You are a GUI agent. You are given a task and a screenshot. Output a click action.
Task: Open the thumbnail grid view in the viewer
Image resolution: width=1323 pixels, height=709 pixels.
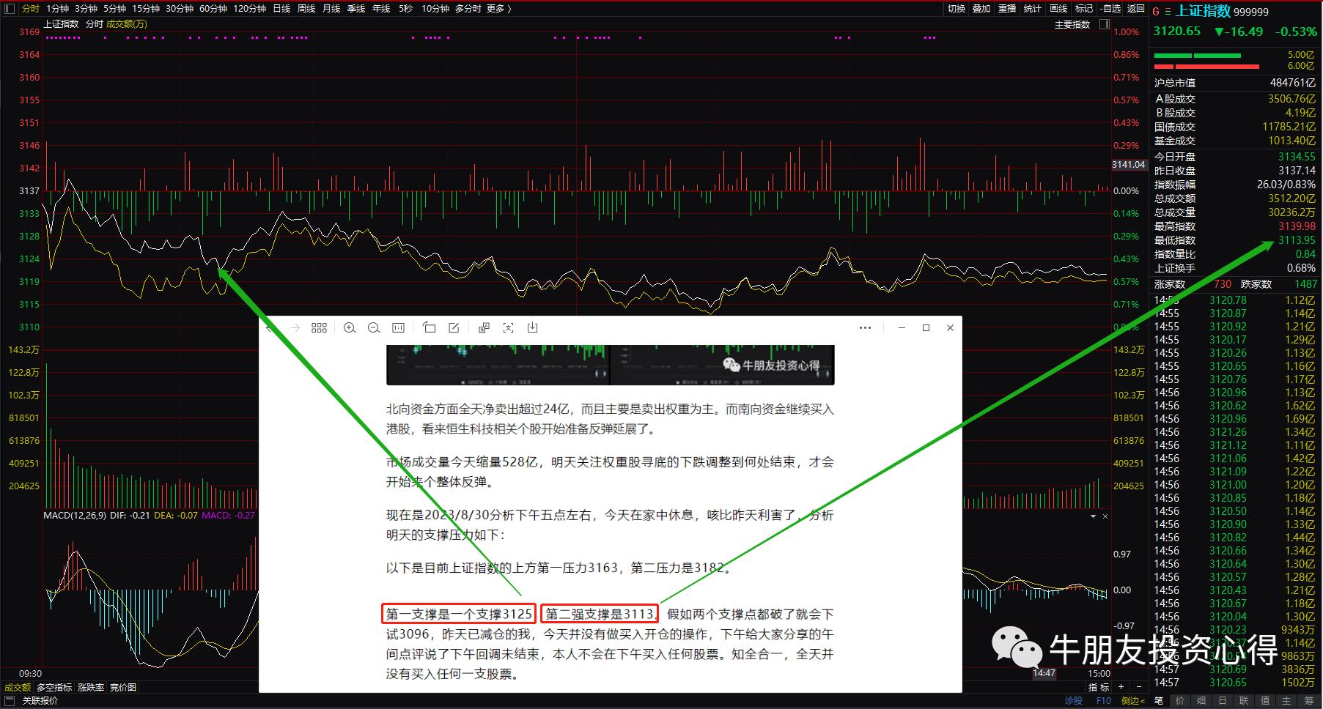click(x=319, y=327)
